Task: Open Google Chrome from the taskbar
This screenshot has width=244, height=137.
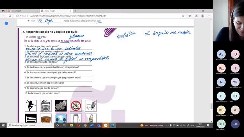Action: click(x=85, y=125)
